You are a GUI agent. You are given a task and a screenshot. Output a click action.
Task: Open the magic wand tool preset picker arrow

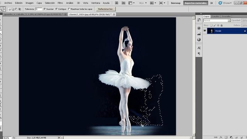(x=4, y=9)
